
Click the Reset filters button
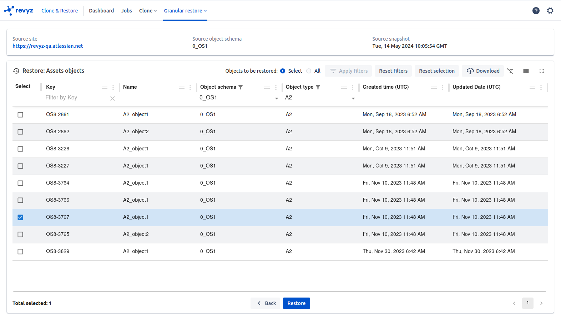(x=393, y=71)
